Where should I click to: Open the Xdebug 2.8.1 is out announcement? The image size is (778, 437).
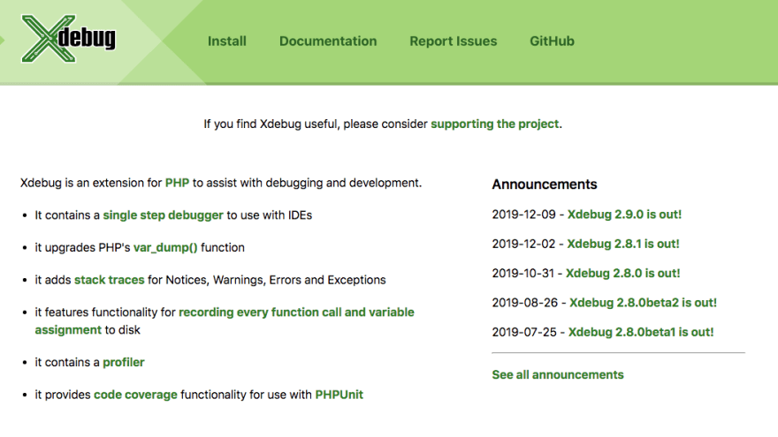point(623,244)
